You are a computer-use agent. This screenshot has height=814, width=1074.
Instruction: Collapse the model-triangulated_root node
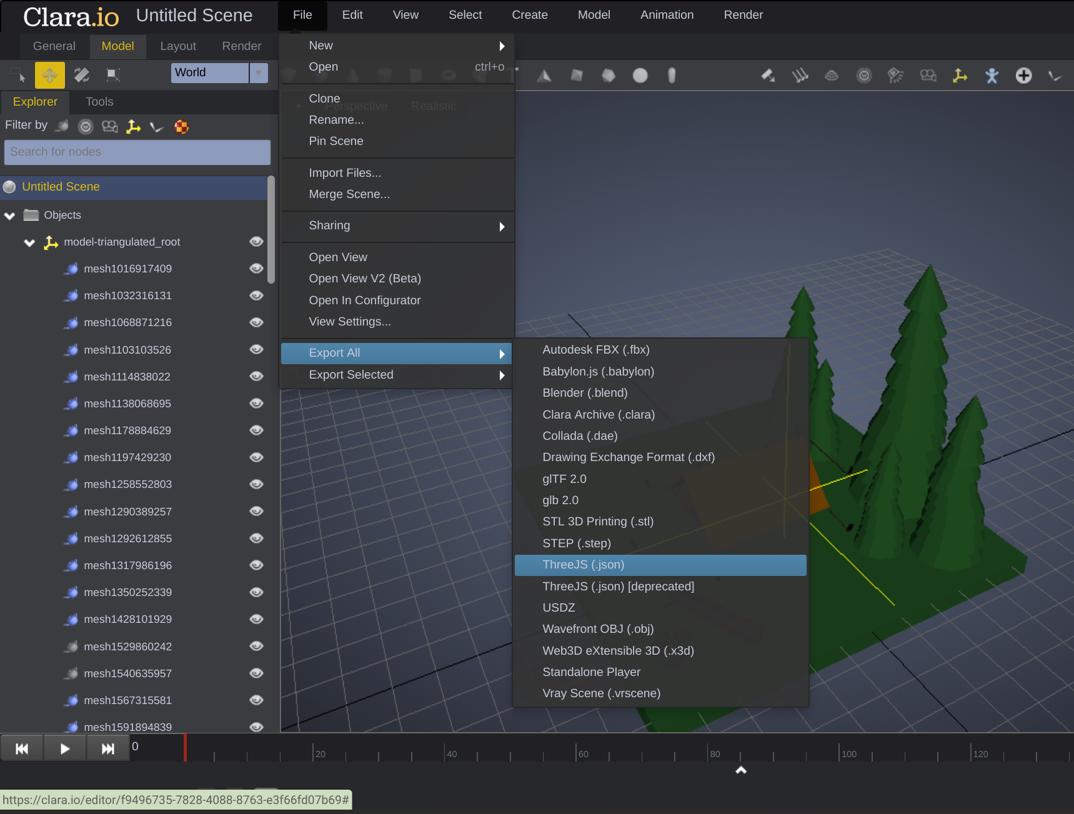pos(29,242)
